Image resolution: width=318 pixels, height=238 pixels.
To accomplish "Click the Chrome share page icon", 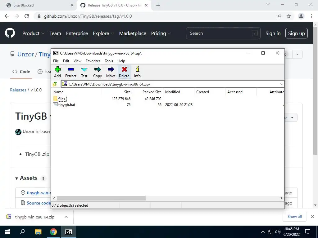I will pyautogui.click(x=279, y=16).
